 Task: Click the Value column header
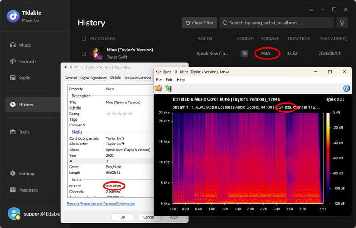tap(110, 89)
